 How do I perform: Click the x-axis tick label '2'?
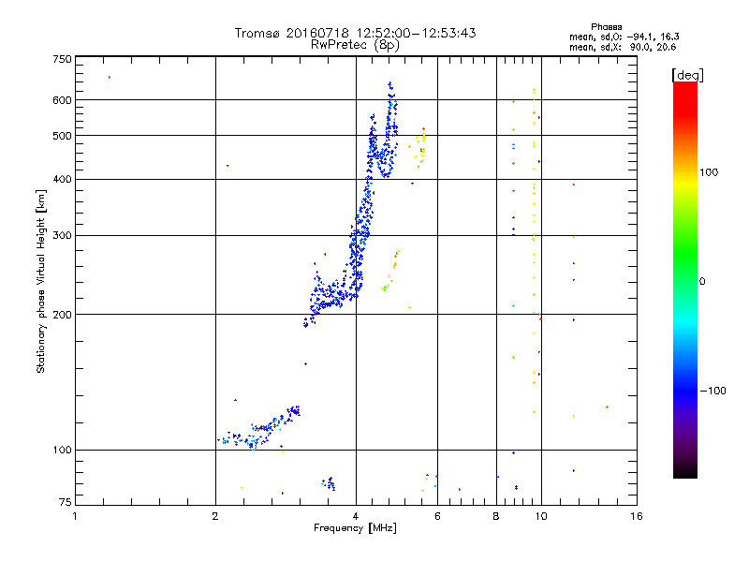tap(215, 516)
